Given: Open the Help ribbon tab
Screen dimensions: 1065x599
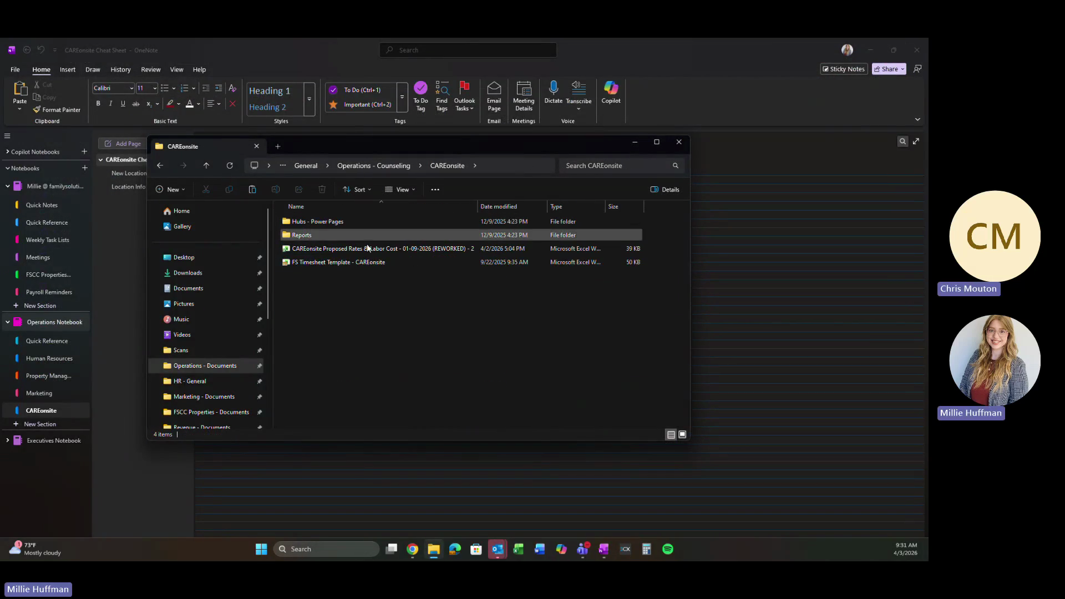Looking at the screenshot, I should tap(199, 69).
